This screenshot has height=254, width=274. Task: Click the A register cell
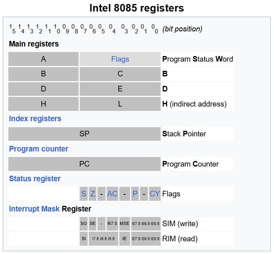(43, 59)
